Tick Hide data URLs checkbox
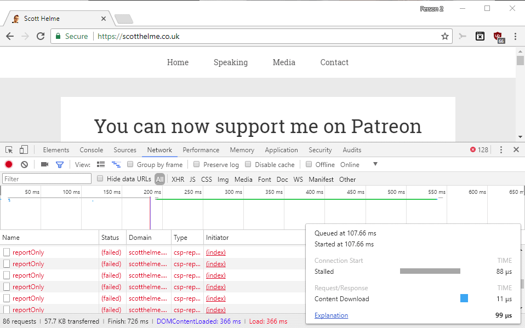 click(100, 179)
